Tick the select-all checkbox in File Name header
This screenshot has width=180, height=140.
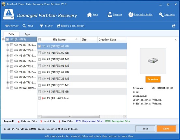point(39,40)
